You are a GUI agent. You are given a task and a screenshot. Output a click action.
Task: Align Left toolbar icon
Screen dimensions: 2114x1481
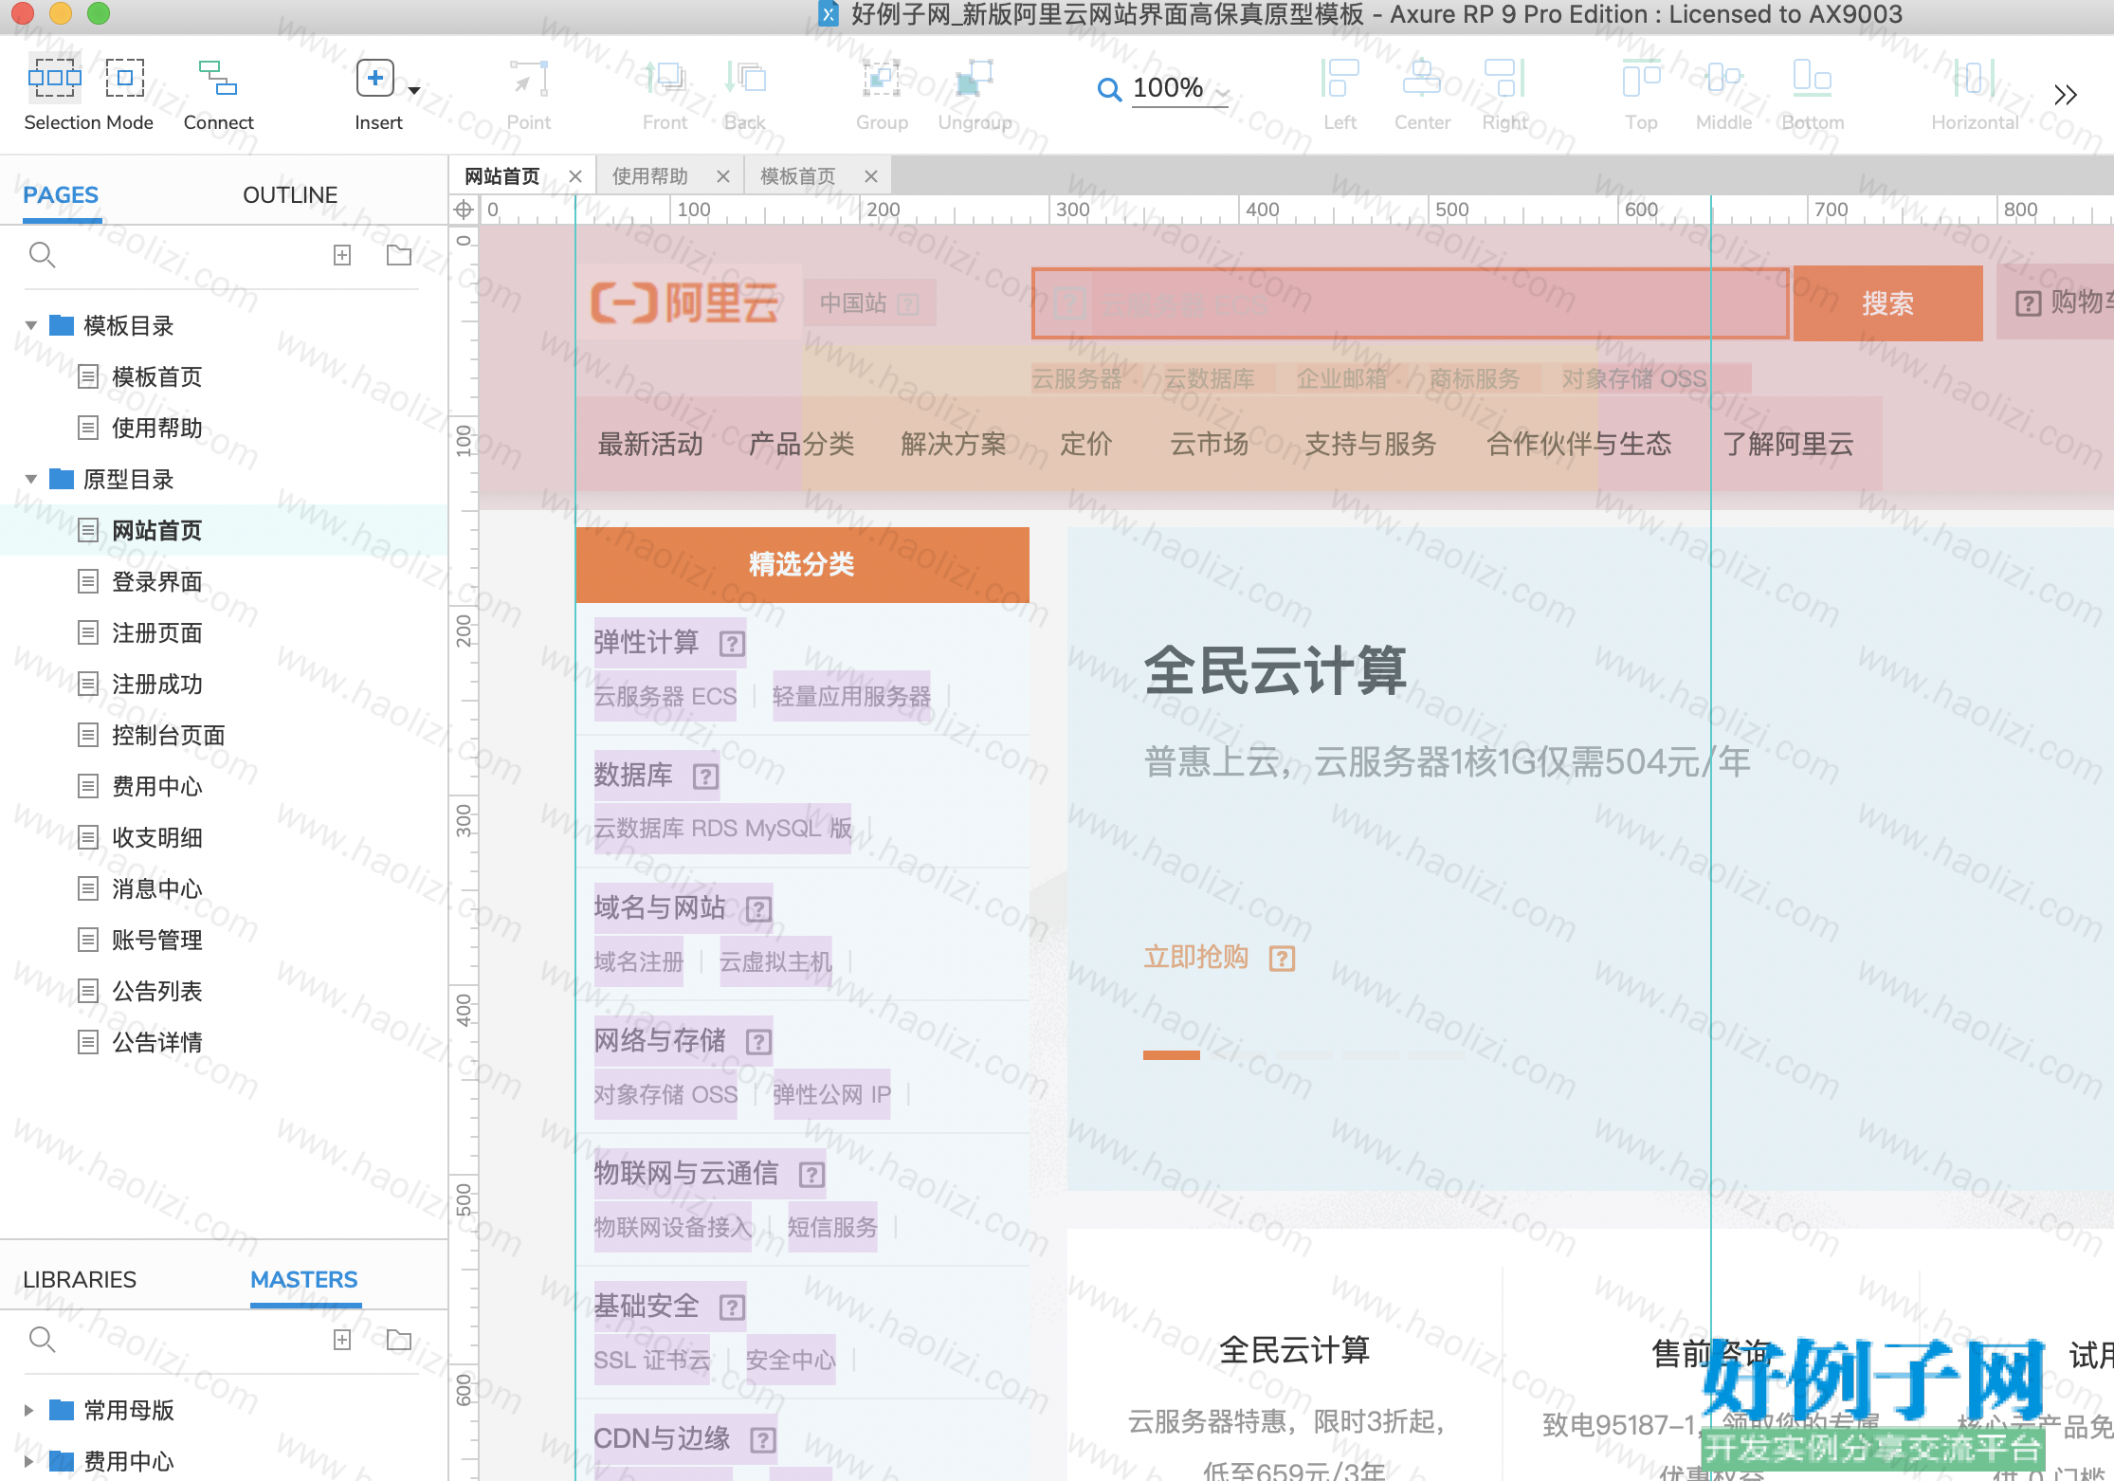coord(1339,78)
